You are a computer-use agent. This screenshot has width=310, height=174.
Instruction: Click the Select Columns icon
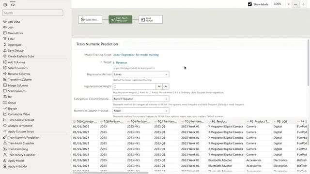(5, 68)
